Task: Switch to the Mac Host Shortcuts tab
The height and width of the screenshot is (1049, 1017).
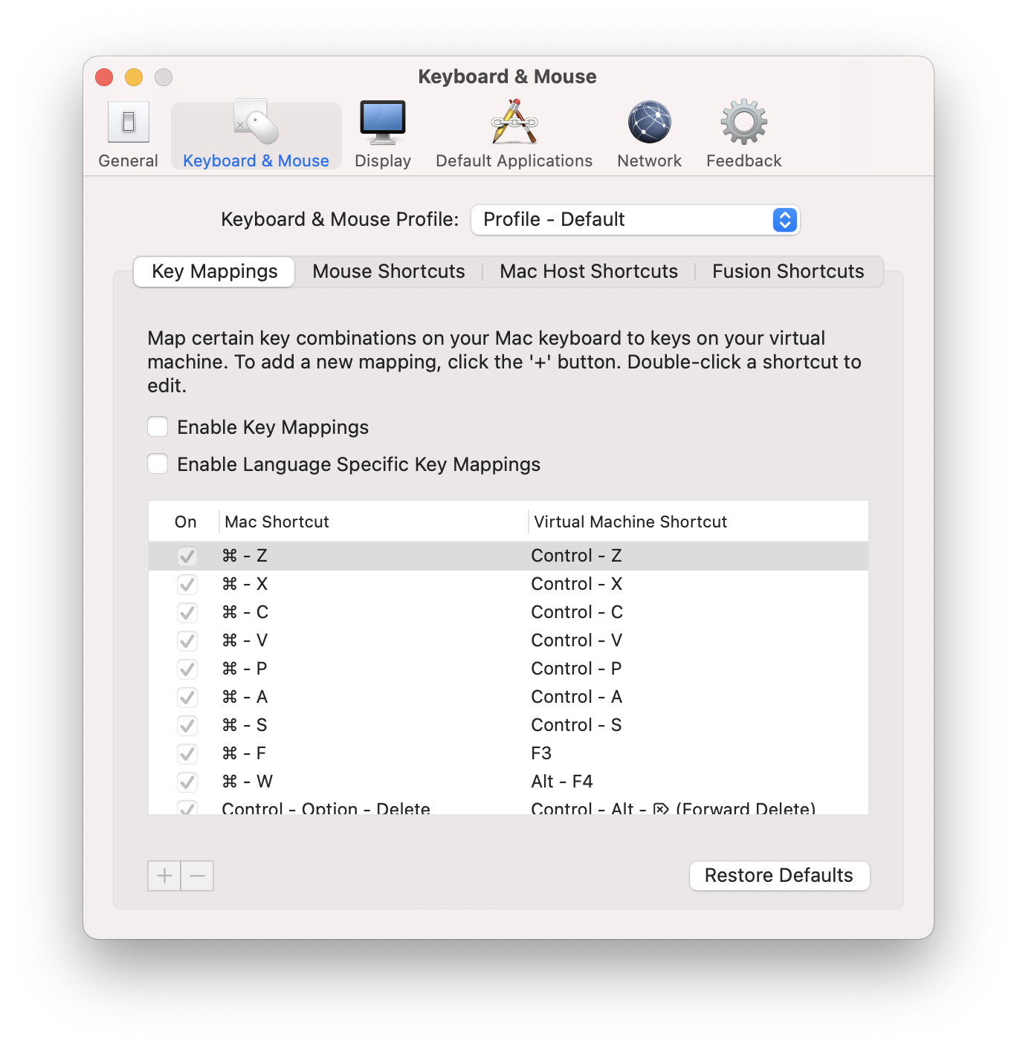Action: pyautogui.click(x=588, y=272)
